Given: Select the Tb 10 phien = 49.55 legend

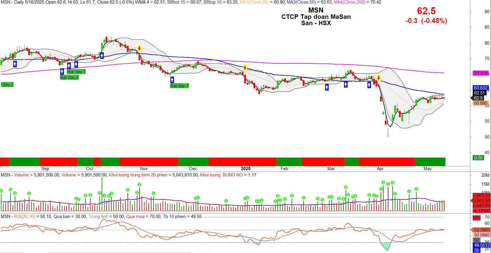Looking at the screenshot, I should click(182, 217).
